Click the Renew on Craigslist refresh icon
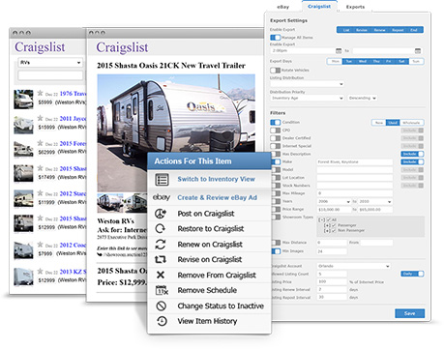 [161, 245]
